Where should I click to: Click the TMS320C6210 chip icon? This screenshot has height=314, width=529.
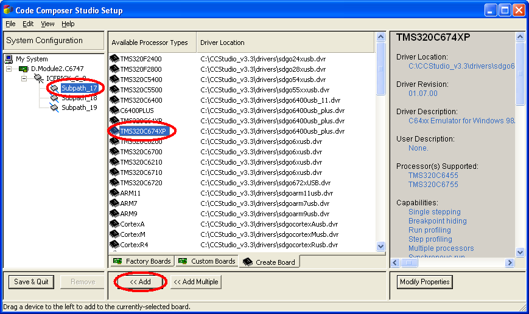114,162
